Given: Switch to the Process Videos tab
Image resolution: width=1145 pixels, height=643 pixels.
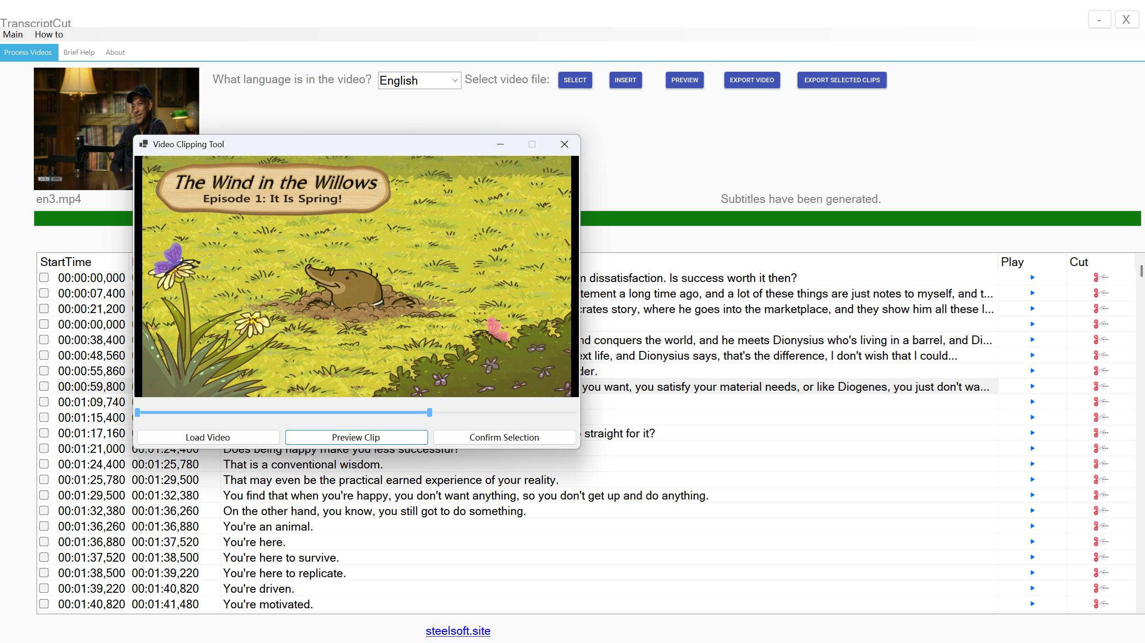Looking at the screenshot, I should (x=28, y=53).
